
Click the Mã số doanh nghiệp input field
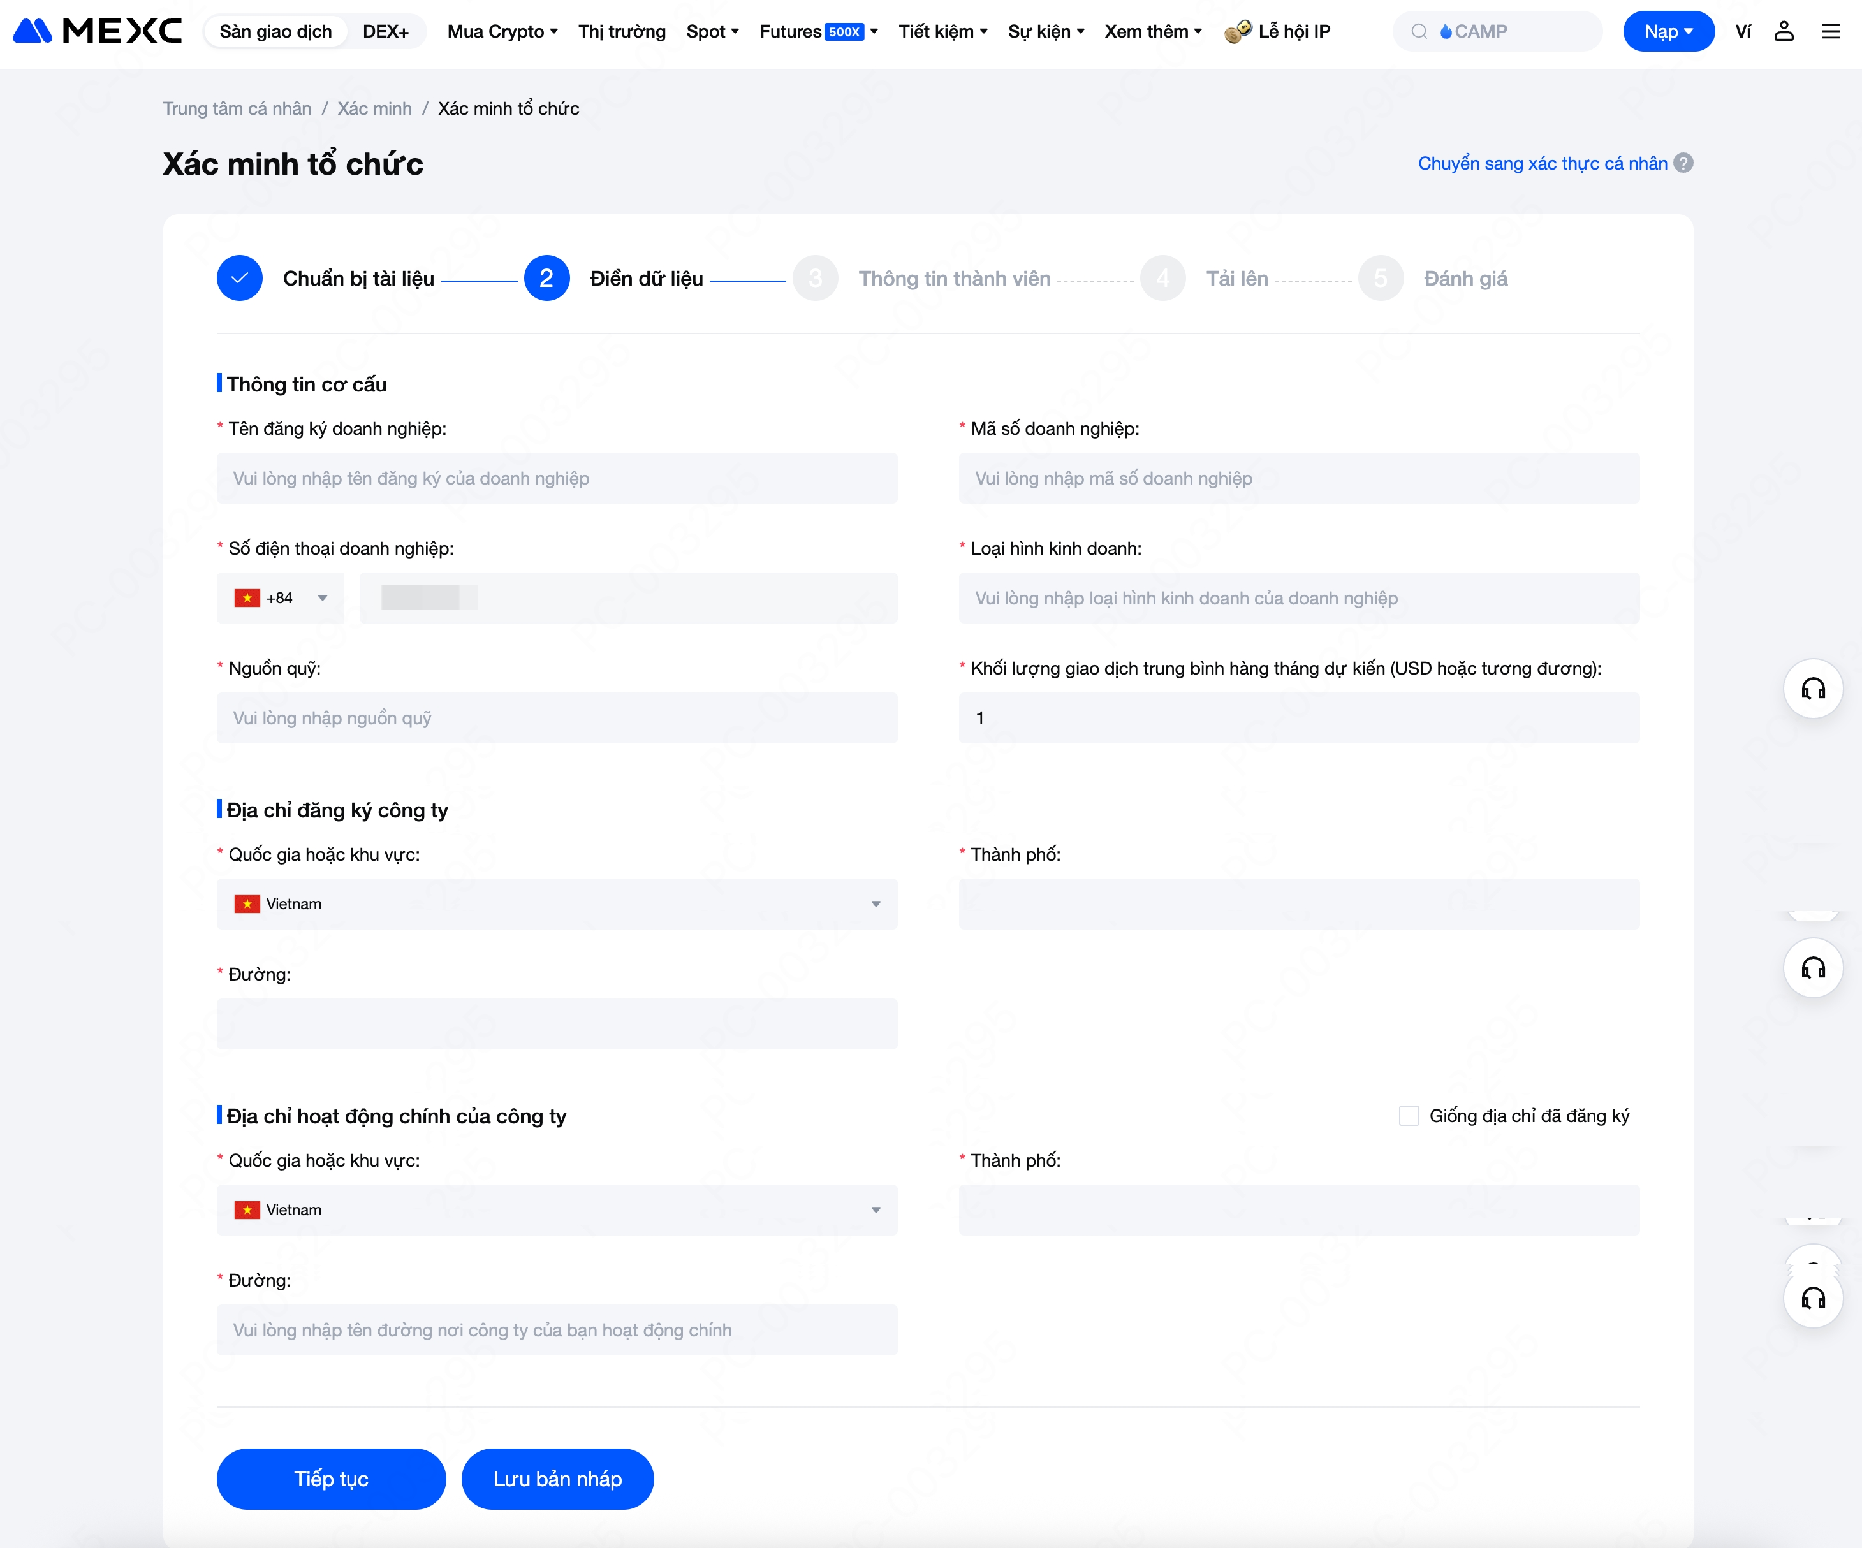(x=1299, y=478)
